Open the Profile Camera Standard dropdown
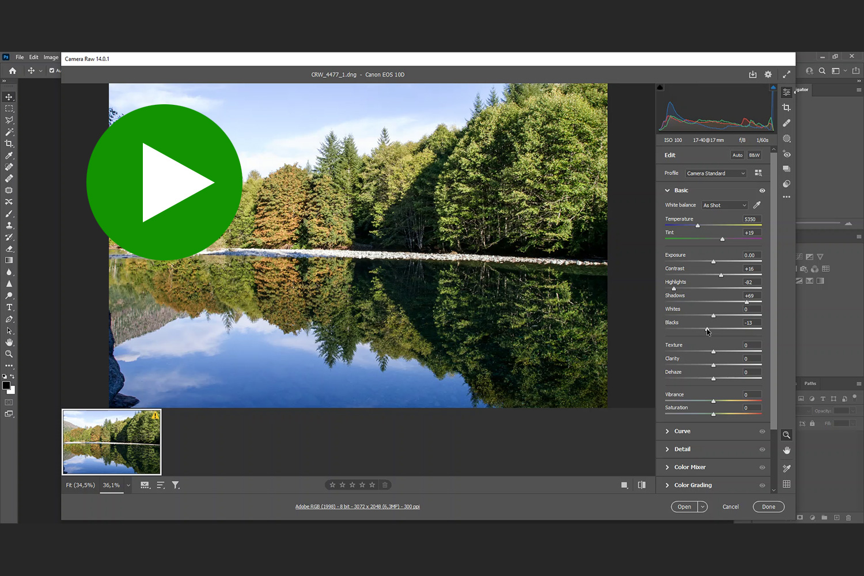The image size is (864, 576). coord(715,173)
